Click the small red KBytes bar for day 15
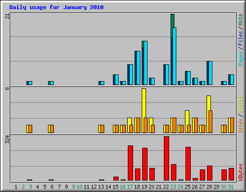The height and width of the screenshot is (192, 246). 116,179
